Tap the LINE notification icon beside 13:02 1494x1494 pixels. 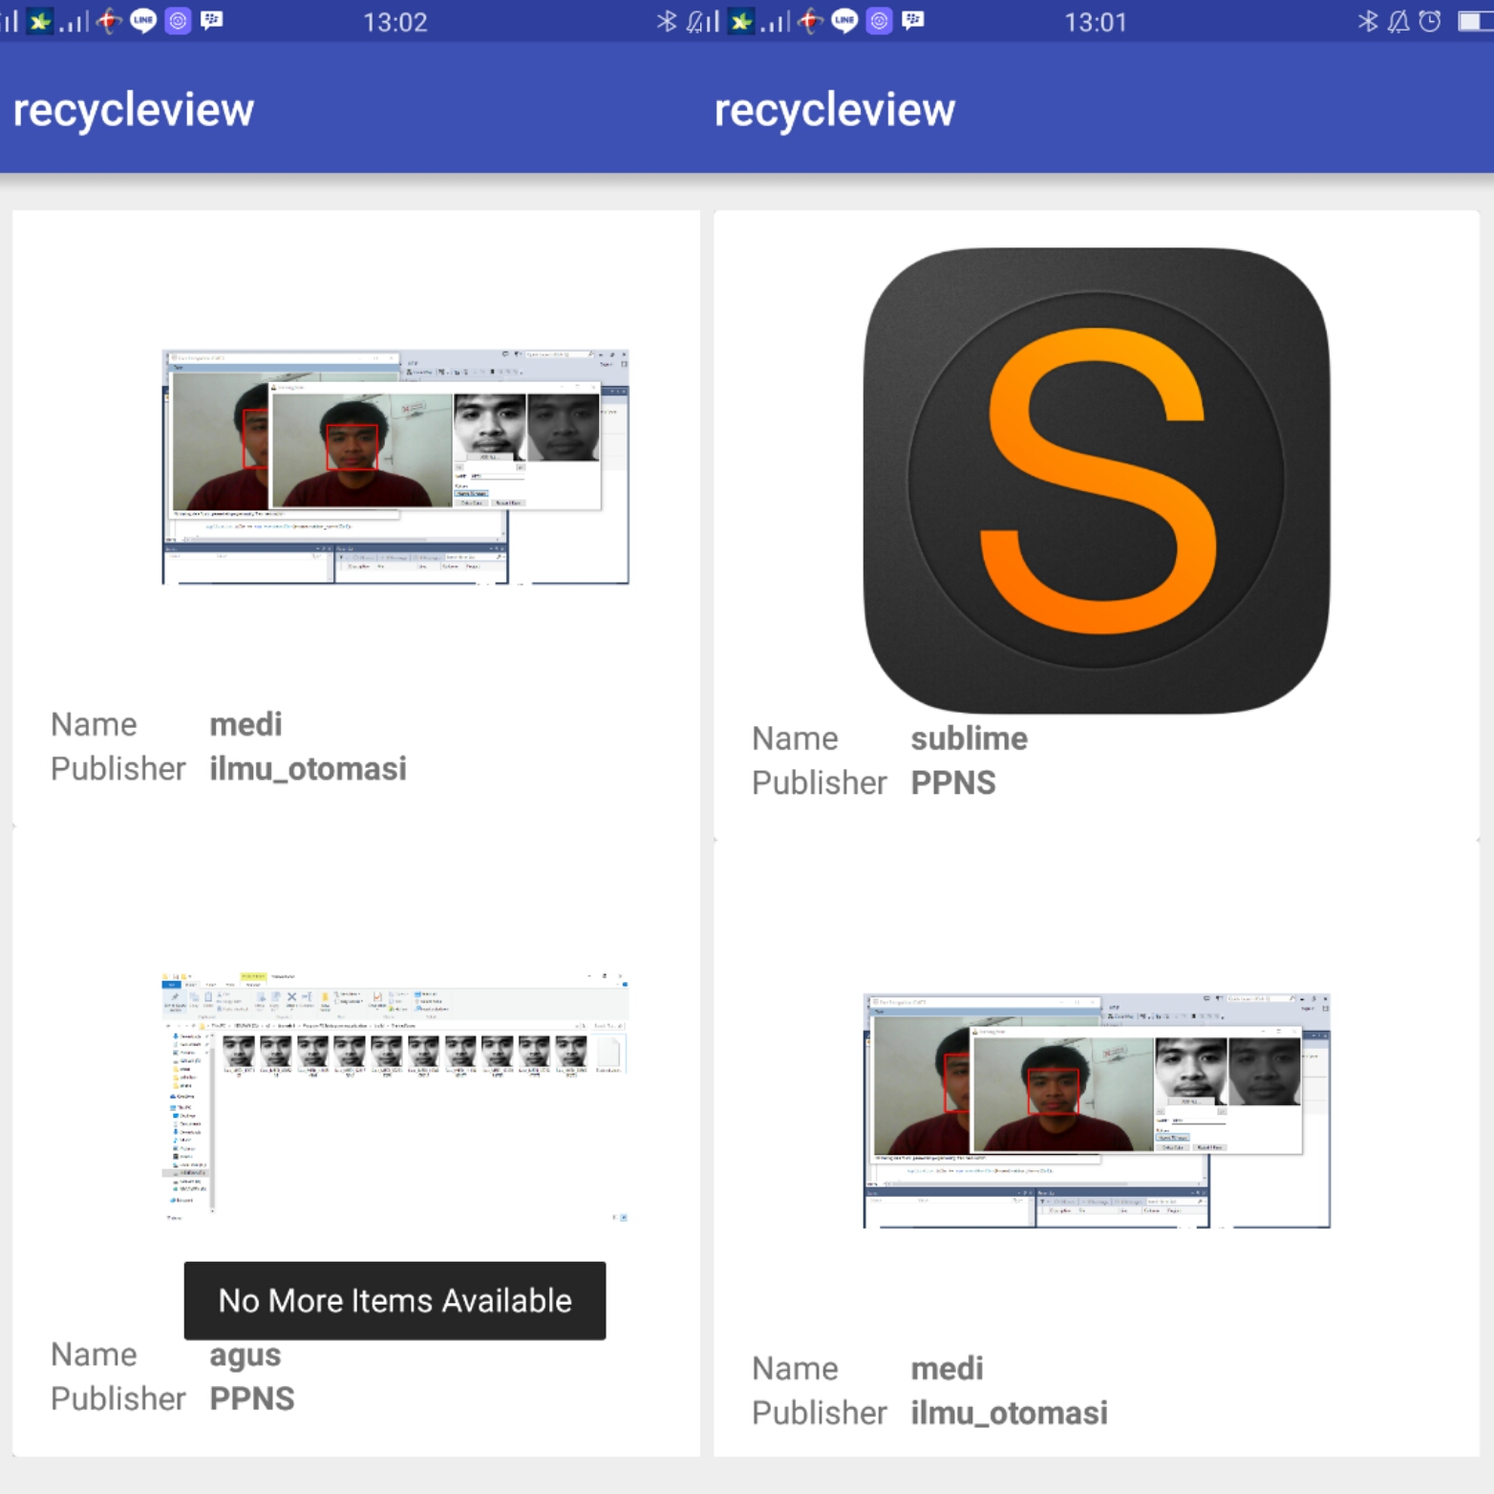[143, 21]
